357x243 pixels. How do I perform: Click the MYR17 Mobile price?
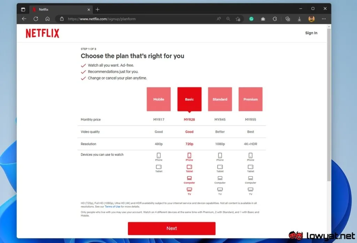(x=159, y=120)
